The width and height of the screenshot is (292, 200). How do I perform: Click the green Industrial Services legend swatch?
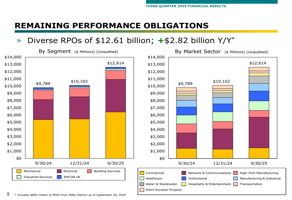tap(19, 177)
